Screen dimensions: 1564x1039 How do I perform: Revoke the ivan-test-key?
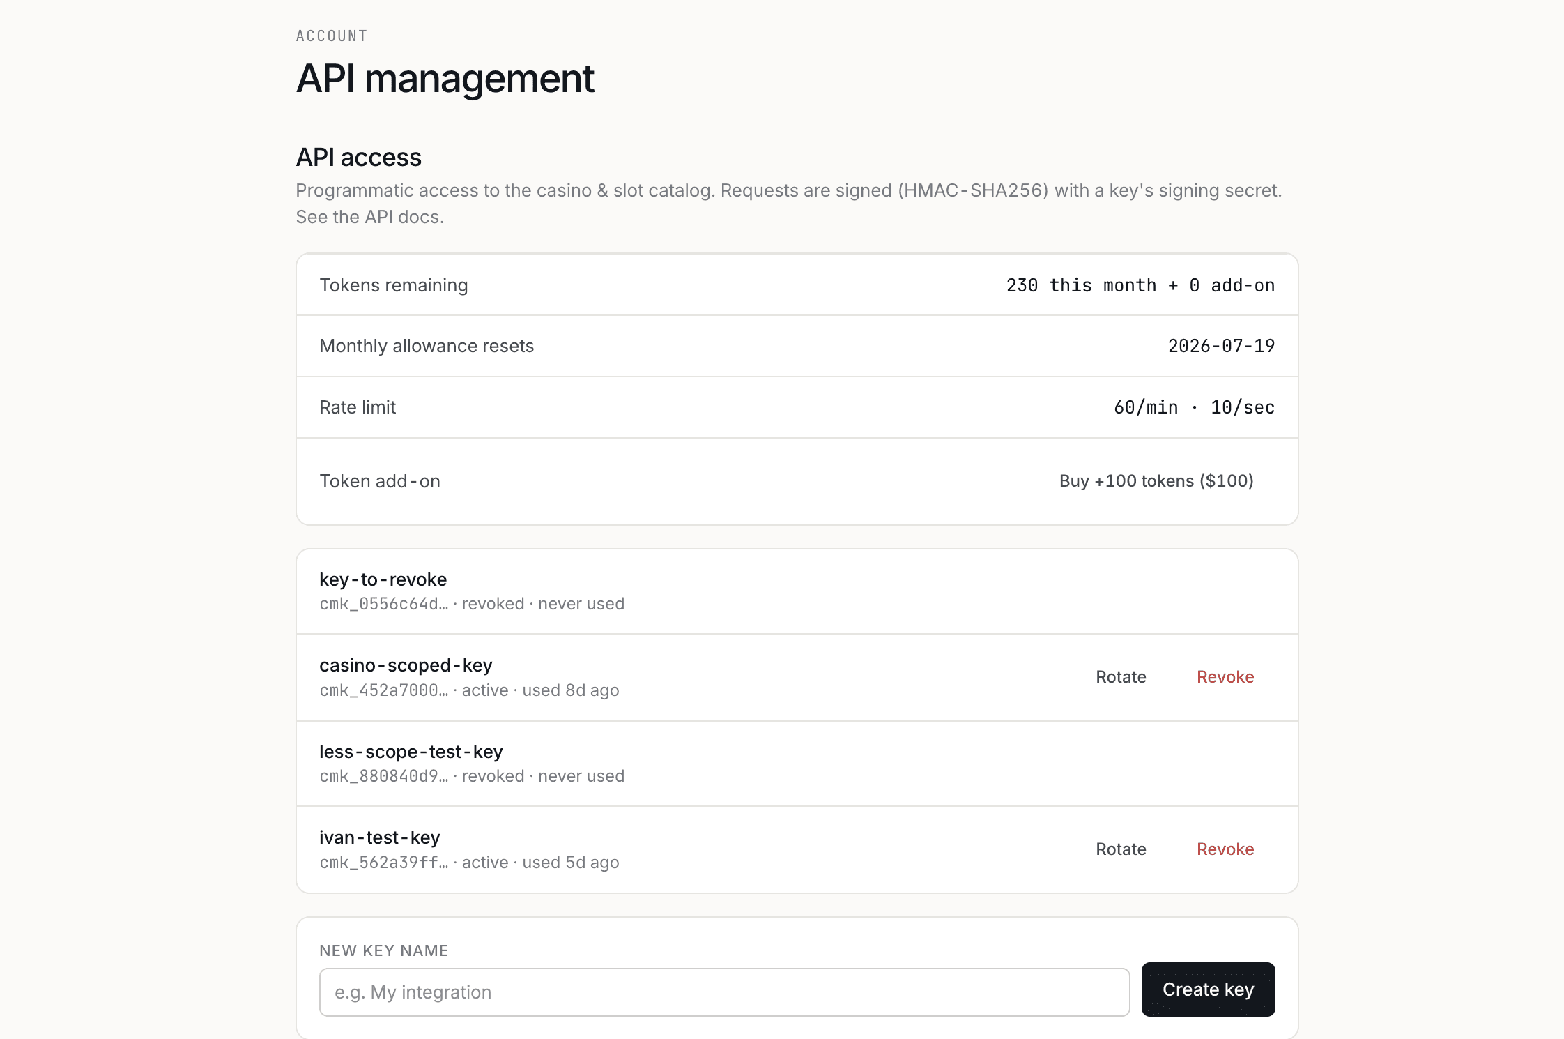coord(1225,849)
